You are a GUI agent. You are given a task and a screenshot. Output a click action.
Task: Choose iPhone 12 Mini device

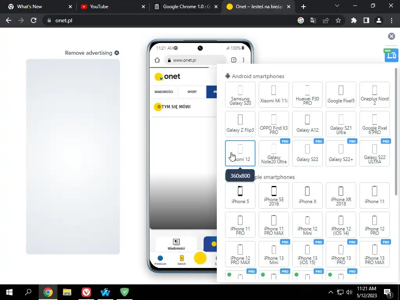click(x=307, y=225)
